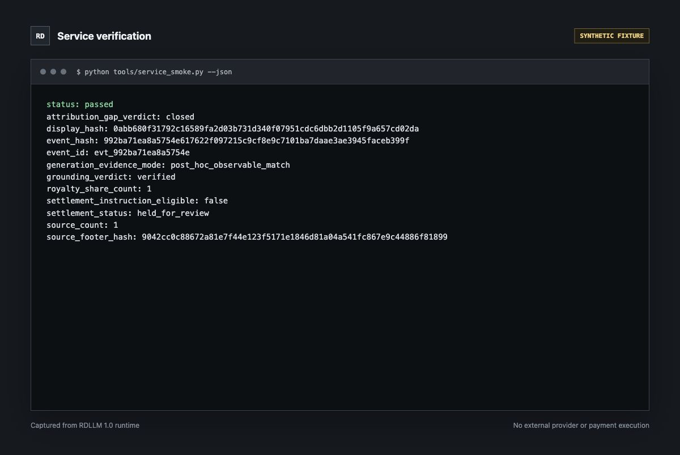Click the SYNTHETIC FIXTURE badge

click(x=611, y=36)
